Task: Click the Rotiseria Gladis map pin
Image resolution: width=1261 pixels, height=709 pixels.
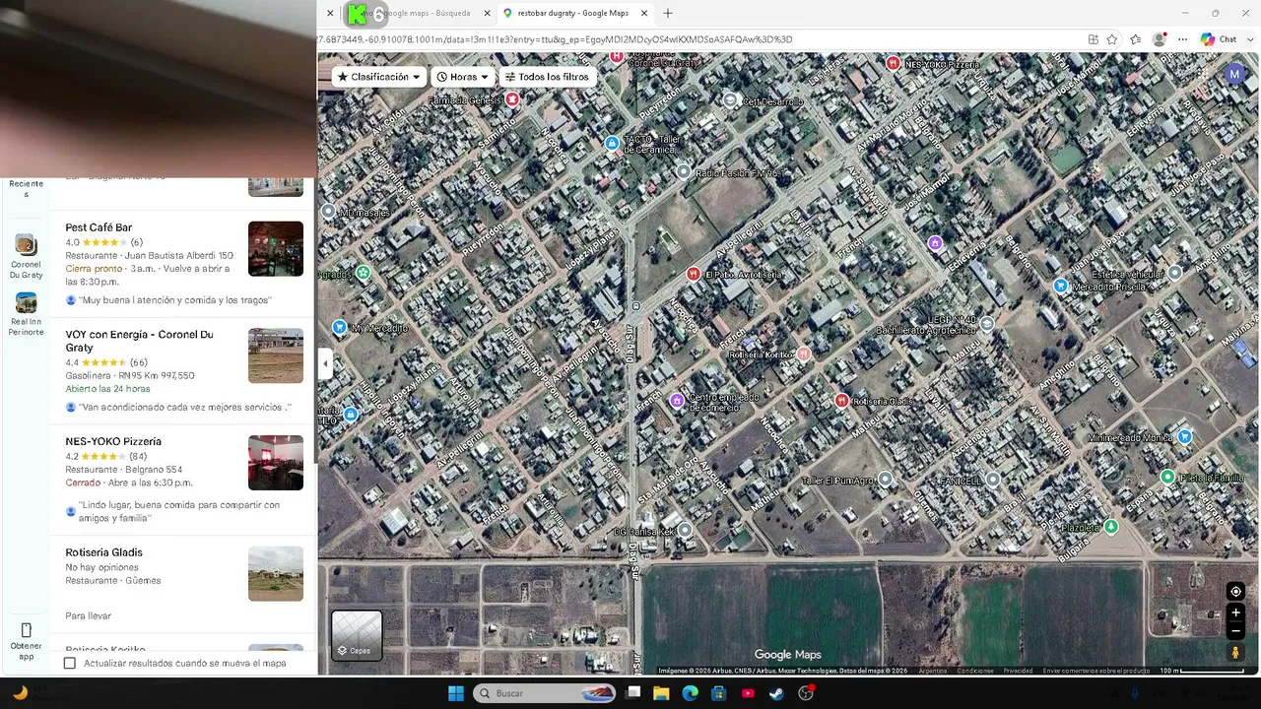Action: (841, 400)
